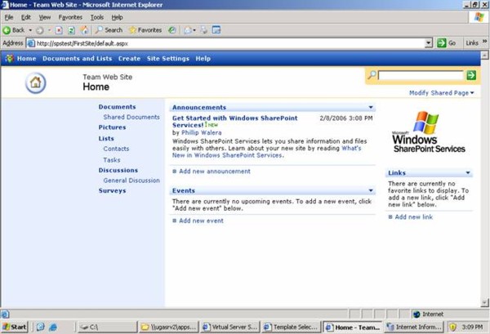Viewport: 490px width, 334px height.
Task: Click the Print toolbar icon
Action: [x=203, y=30]
